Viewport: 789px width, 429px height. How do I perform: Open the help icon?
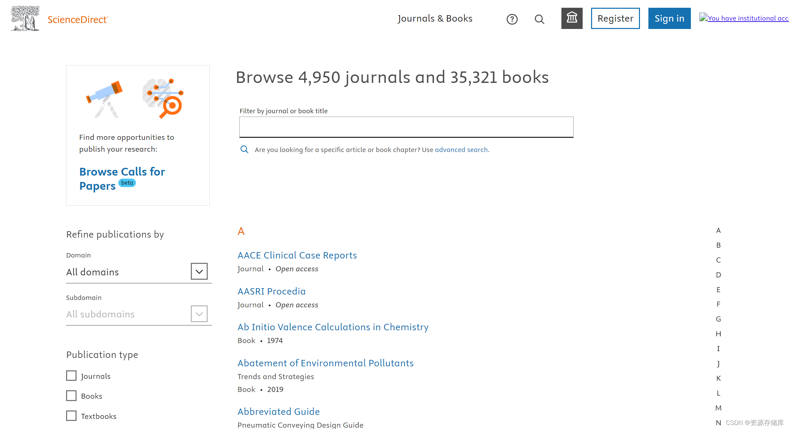coord(512,19)
